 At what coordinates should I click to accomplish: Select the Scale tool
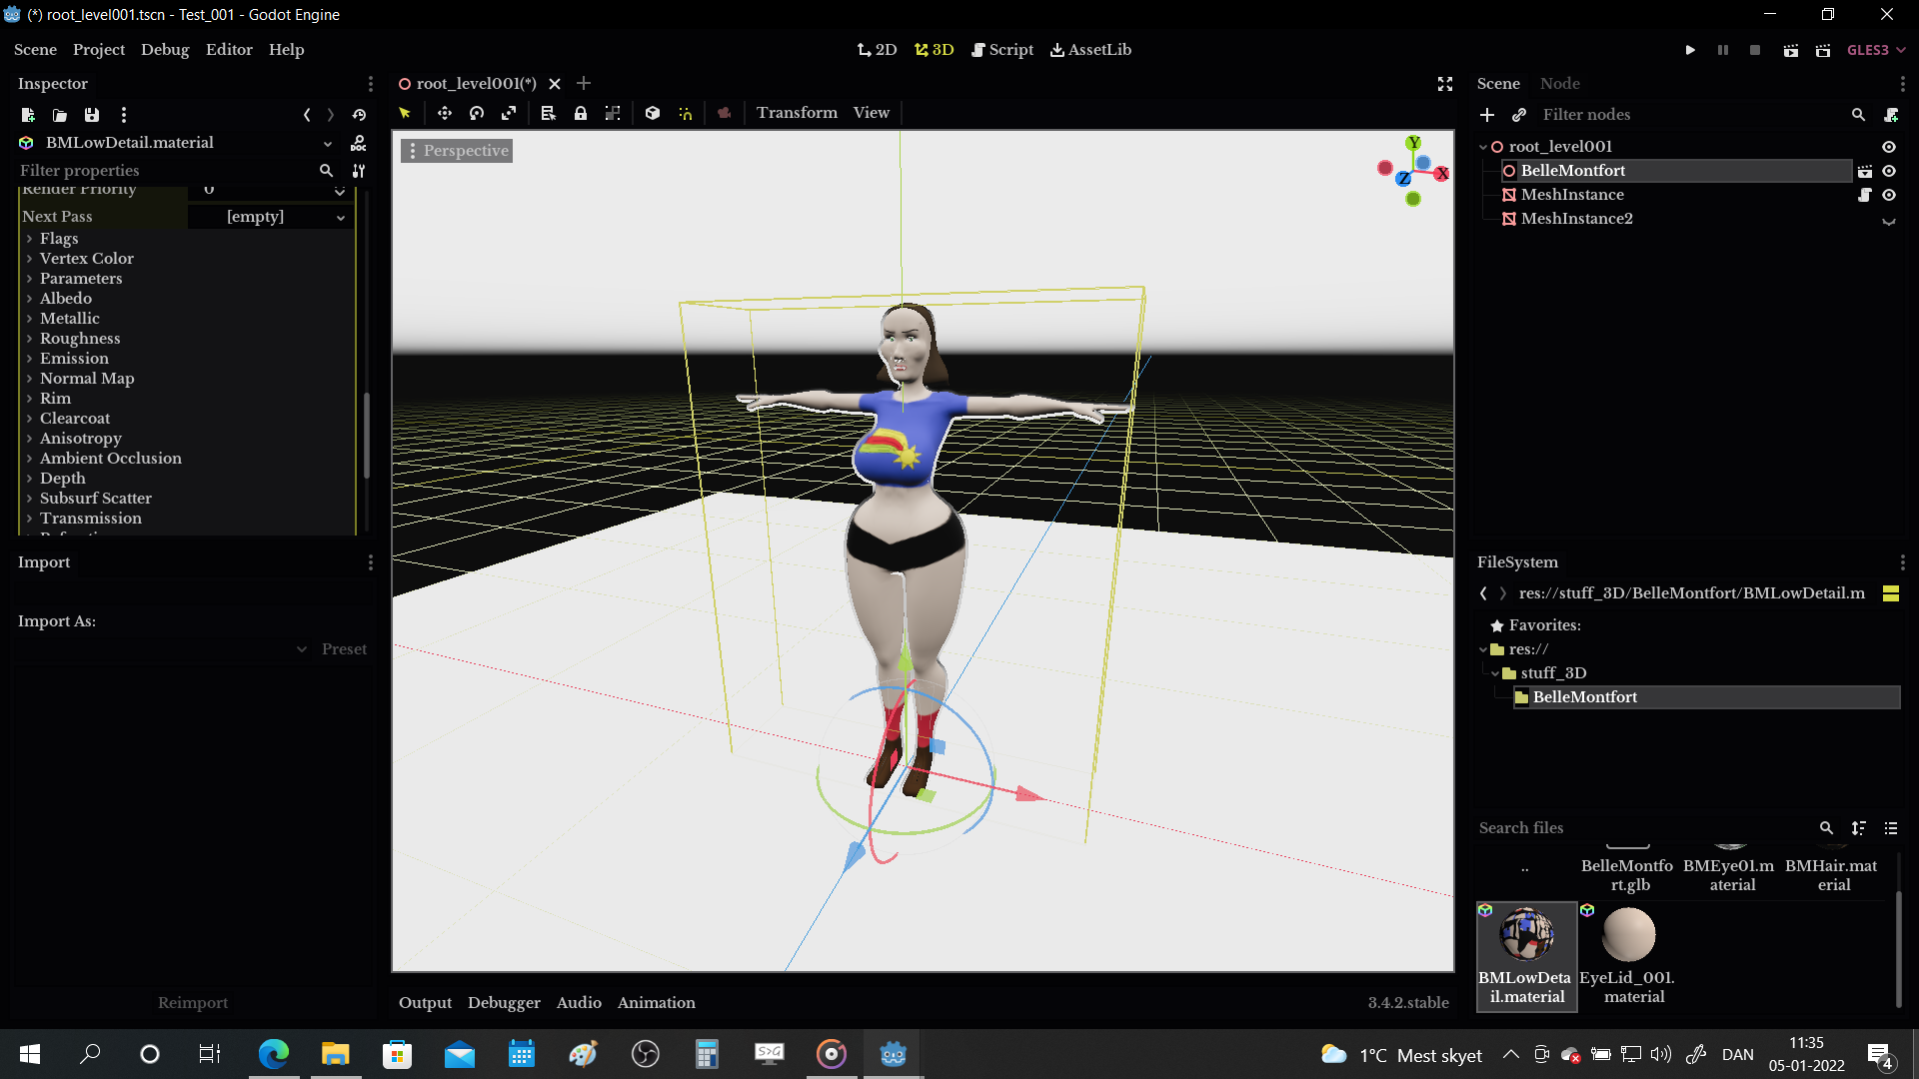coord(509,113)
